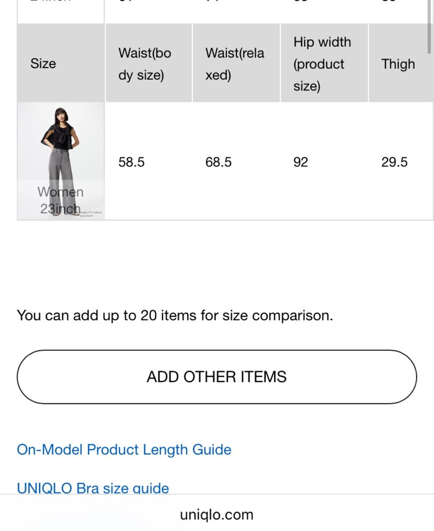
Task: Select the 68.5 relaxed waist value
Action: pyautogui.click(x=218, y=162)
